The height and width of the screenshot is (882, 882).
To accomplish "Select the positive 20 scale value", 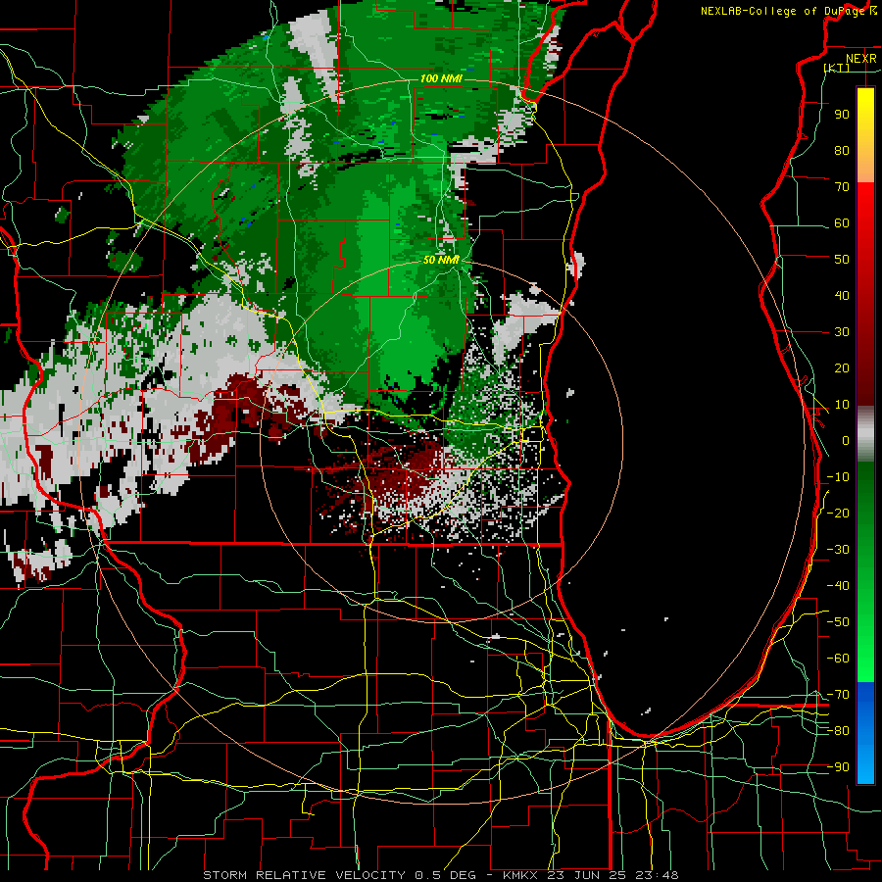I will [842, 367].
